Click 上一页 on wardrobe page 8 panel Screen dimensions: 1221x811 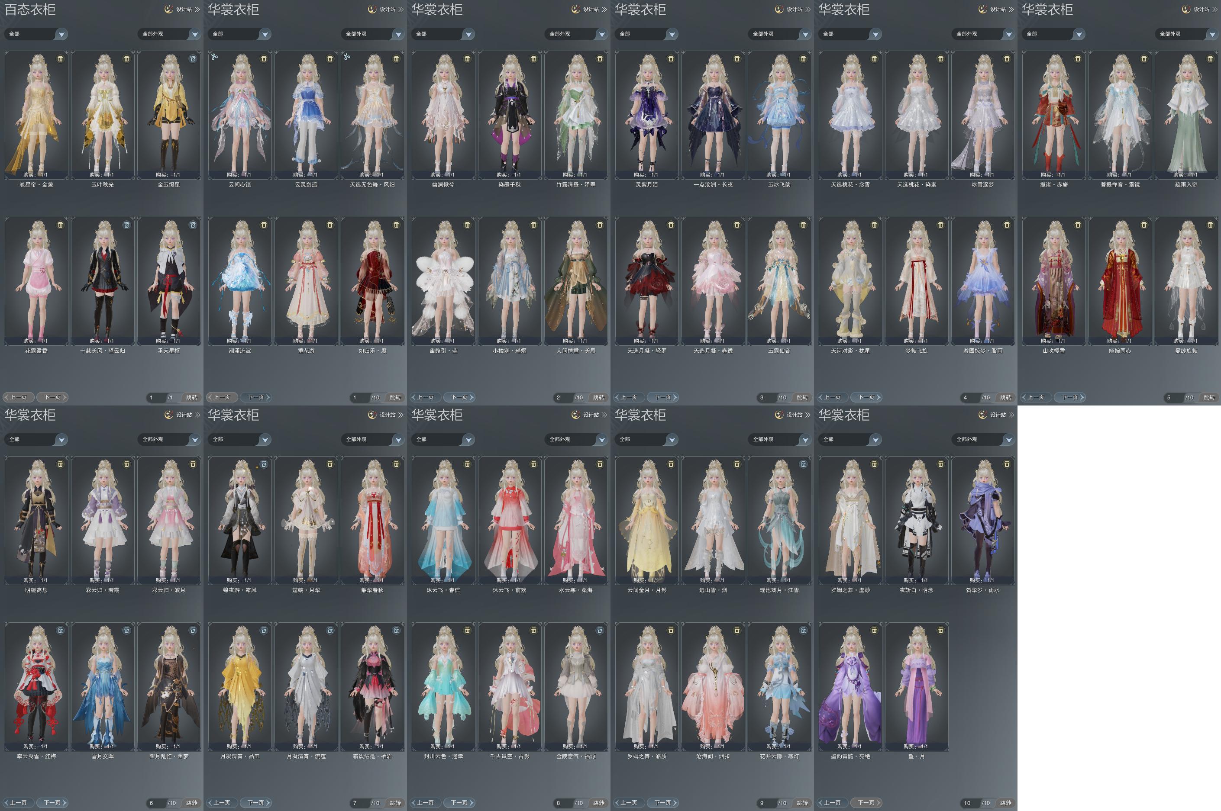tap(425, 803)
